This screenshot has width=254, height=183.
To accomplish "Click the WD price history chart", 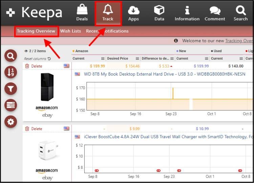I will coord(170,96).
